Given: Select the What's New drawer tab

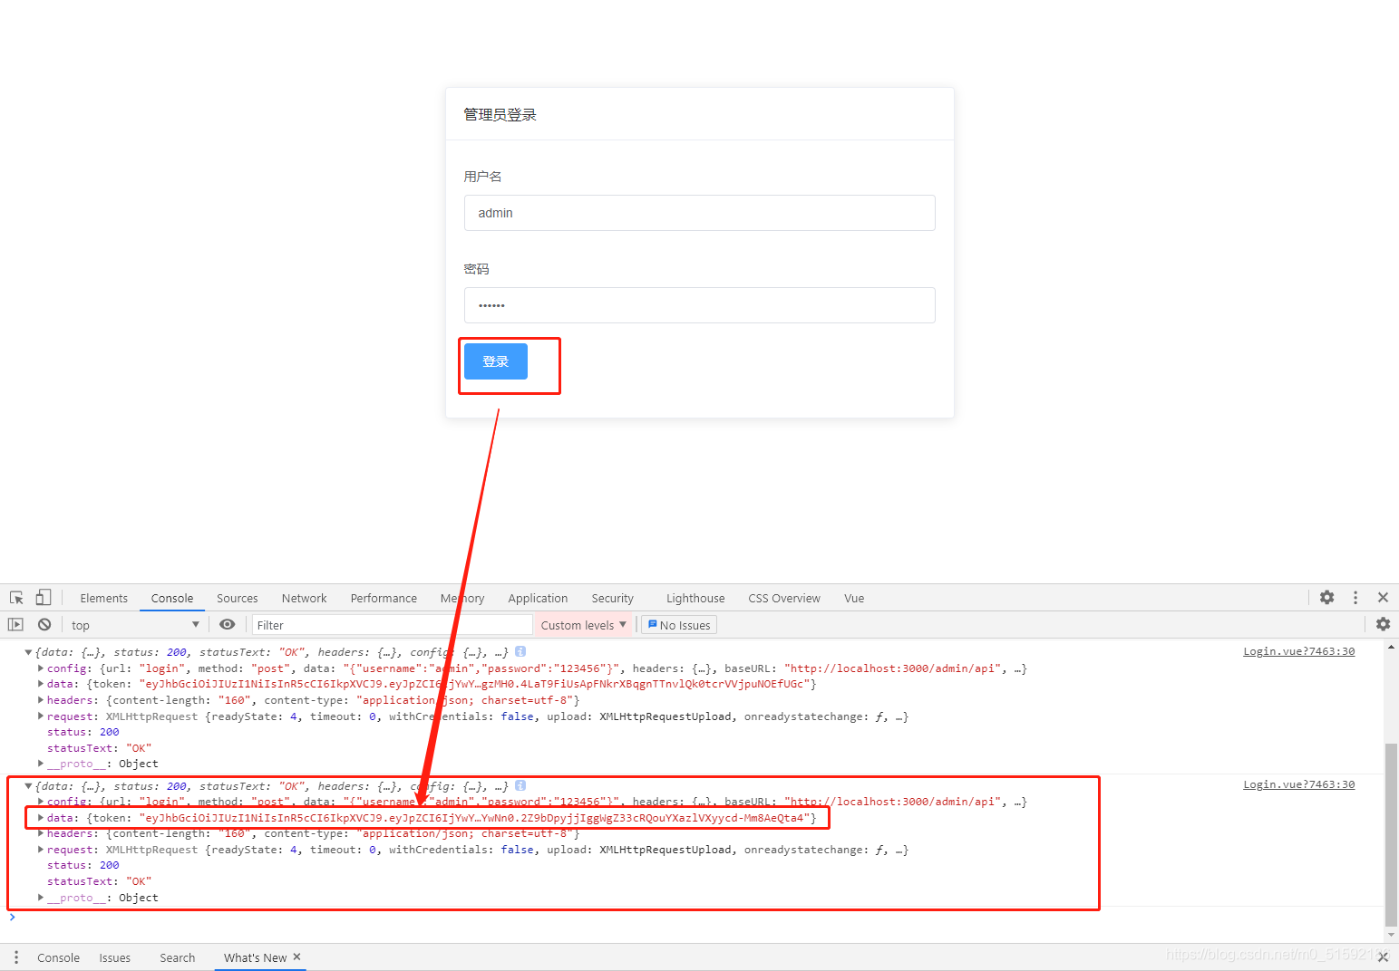Looking at the screenshot, I should click(256, 957).
